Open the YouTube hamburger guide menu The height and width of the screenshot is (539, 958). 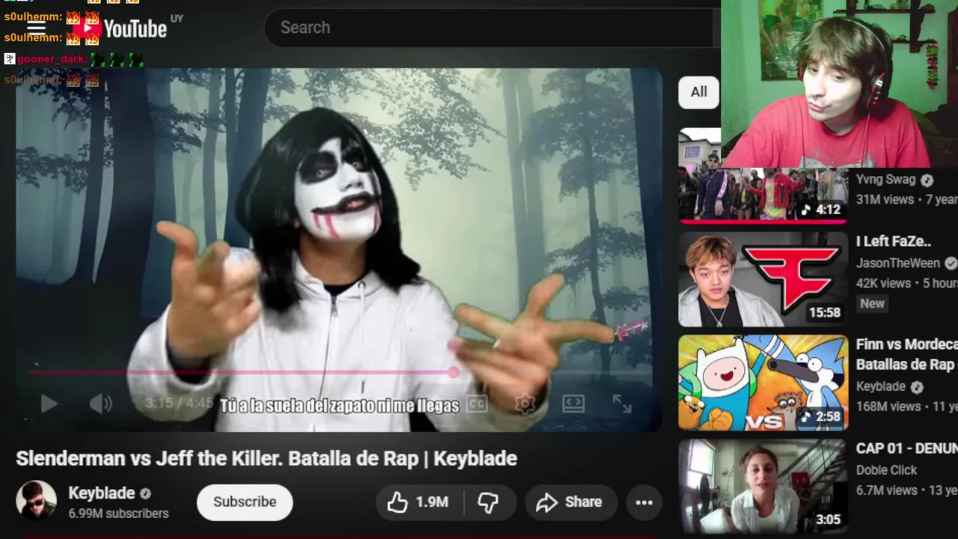tap(36, 28)
